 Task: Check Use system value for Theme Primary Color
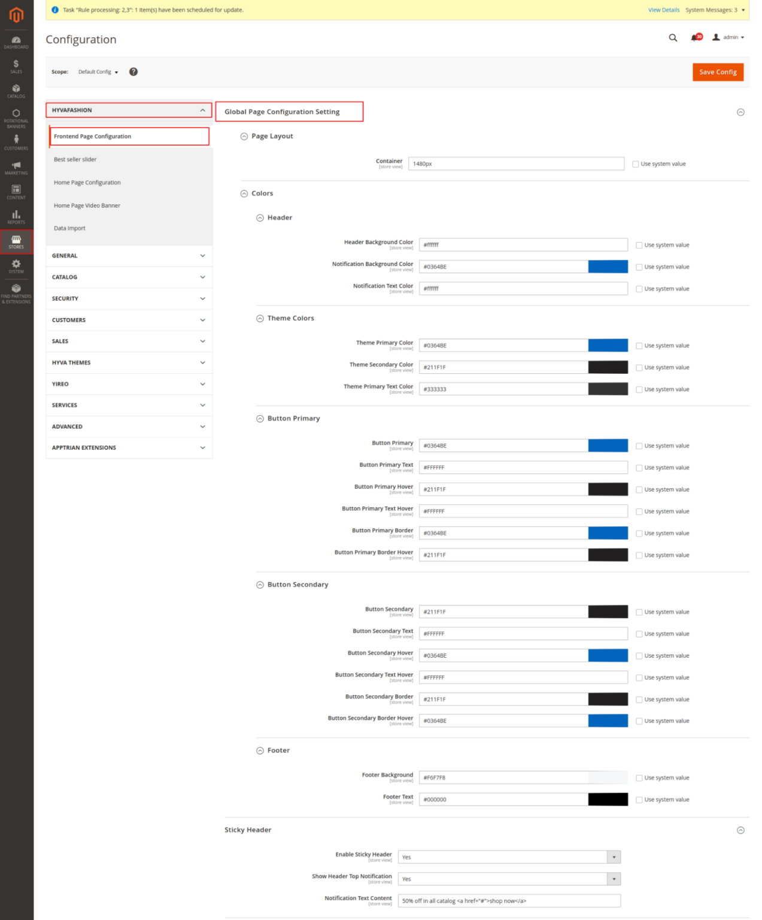639,346
